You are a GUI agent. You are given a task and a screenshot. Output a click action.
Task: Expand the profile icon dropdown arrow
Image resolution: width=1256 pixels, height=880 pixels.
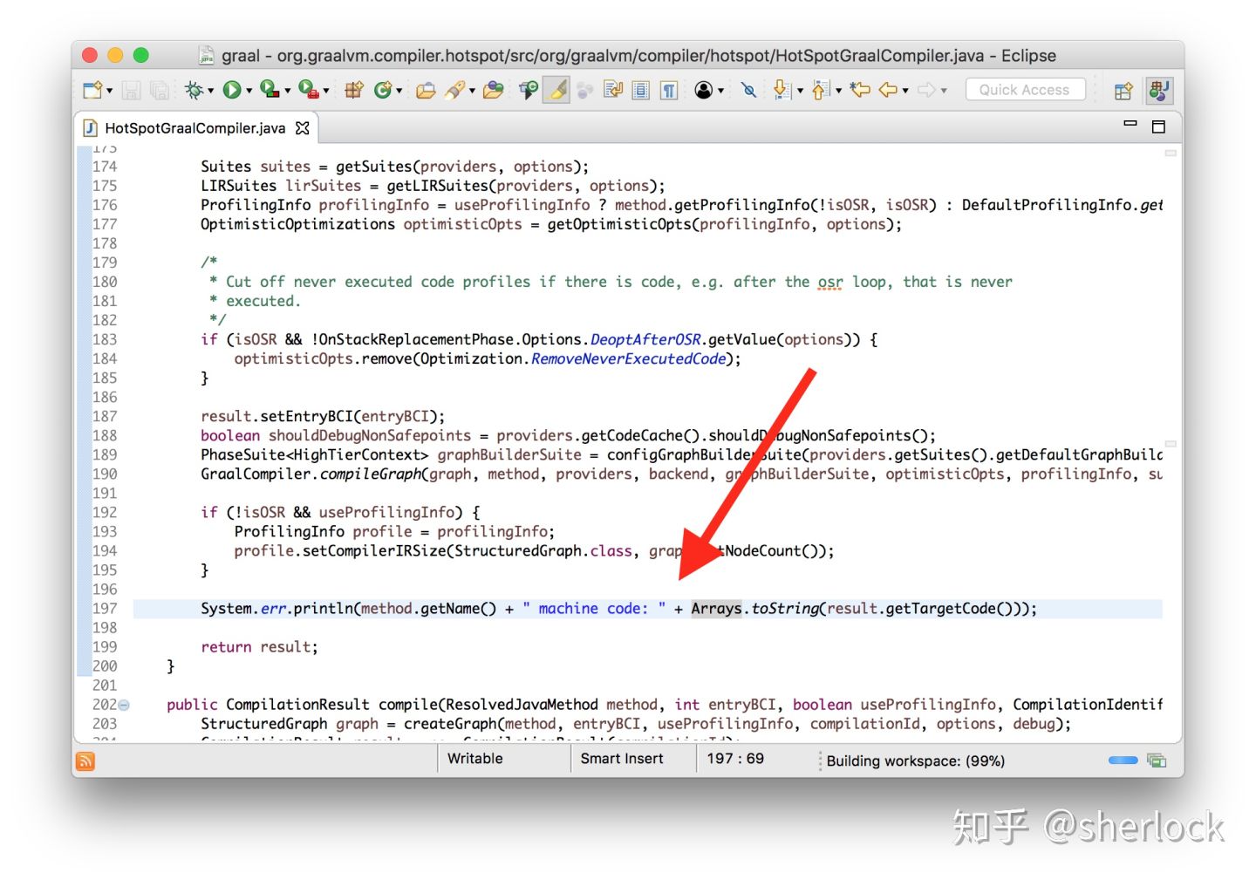(721, 91)
